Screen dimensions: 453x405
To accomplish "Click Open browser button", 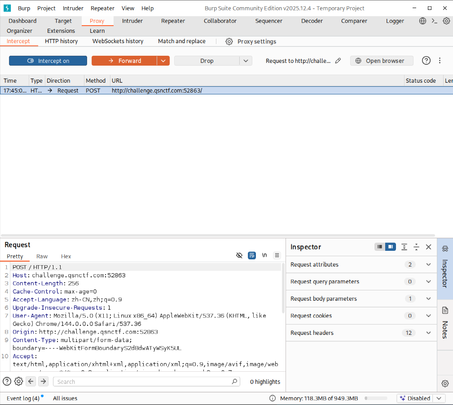I will pyautogui.click(x=382, y=61).
